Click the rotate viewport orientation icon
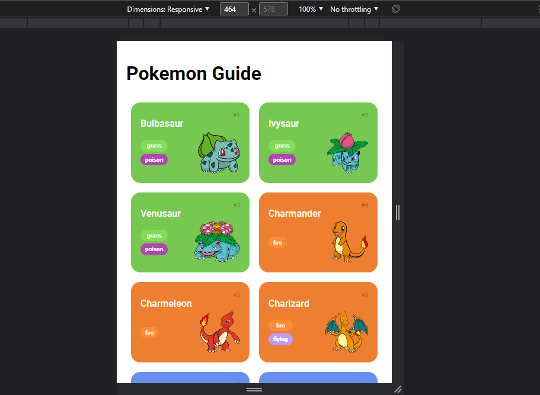This screenshot has width=540, height=395. pyautogui.click(x=395, y=9)
